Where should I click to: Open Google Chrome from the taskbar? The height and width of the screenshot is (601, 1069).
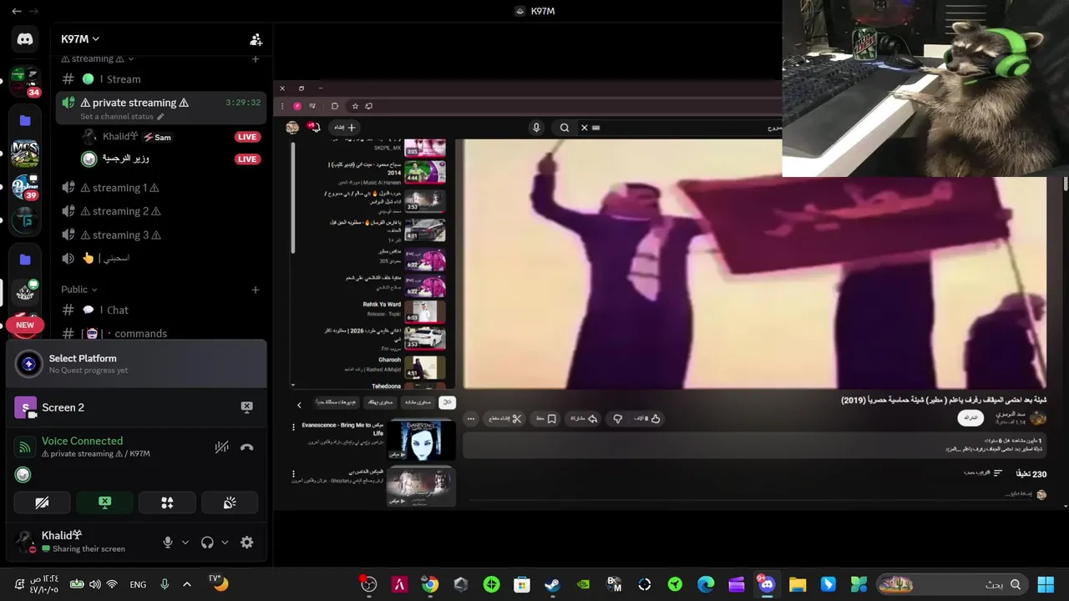point(429,584)
